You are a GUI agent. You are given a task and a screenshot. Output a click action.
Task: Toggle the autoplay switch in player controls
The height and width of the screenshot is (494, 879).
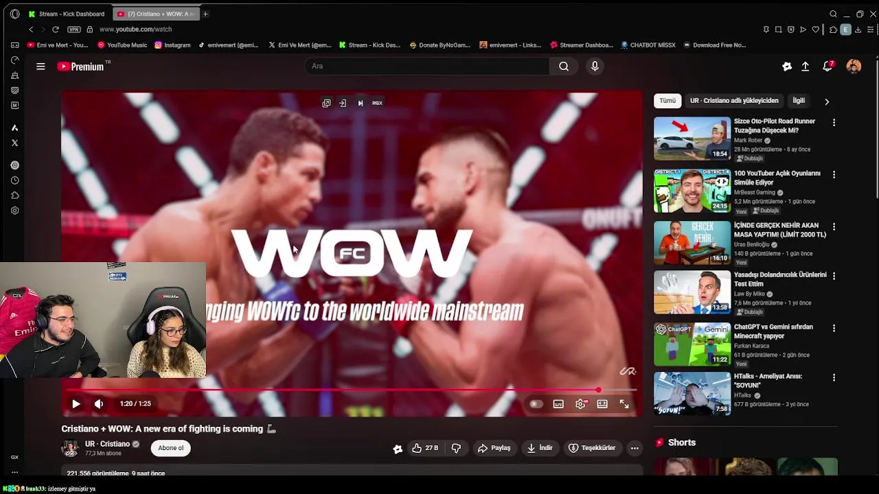pyautogui.click(x=536, y=404)
